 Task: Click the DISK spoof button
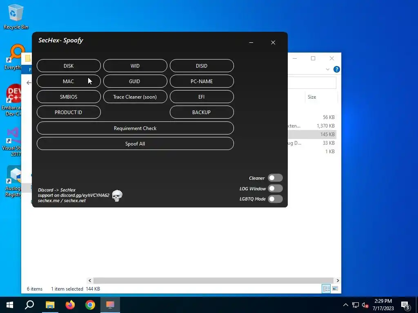click(x=69, y=66)
